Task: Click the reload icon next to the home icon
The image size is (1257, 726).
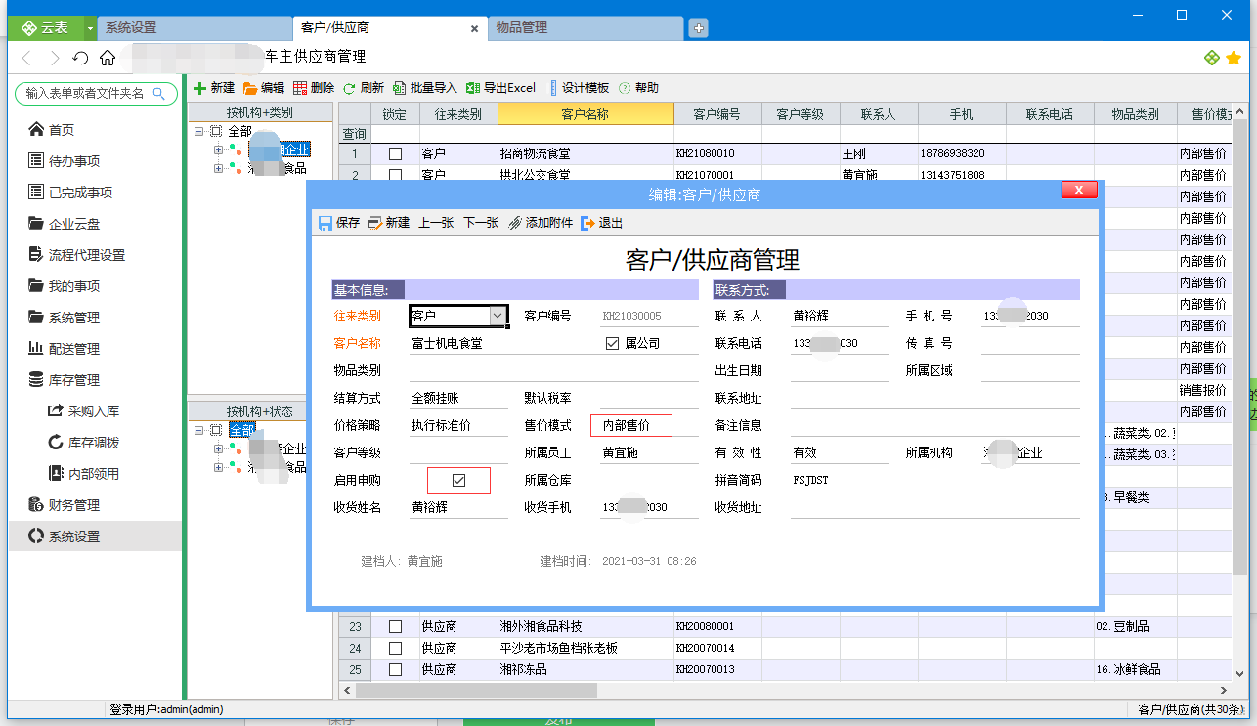Action: tap(81, 58)
